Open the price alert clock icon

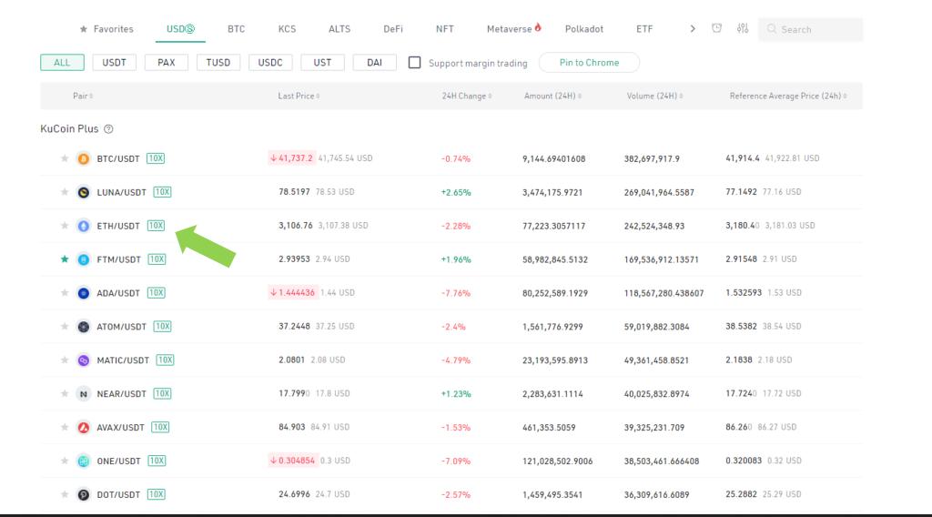(717, 28)
